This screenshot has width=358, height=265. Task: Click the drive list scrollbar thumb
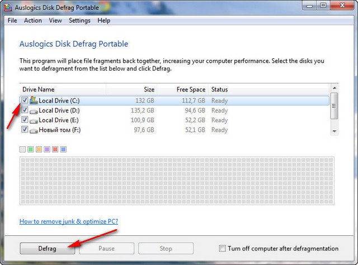tap(335, 106)
